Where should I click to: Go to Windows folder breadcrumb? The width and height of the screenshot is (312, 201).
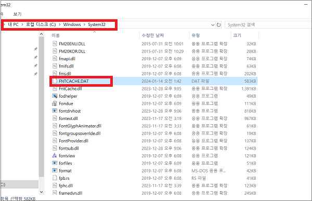pyautogui.click(x=72, y=24)
